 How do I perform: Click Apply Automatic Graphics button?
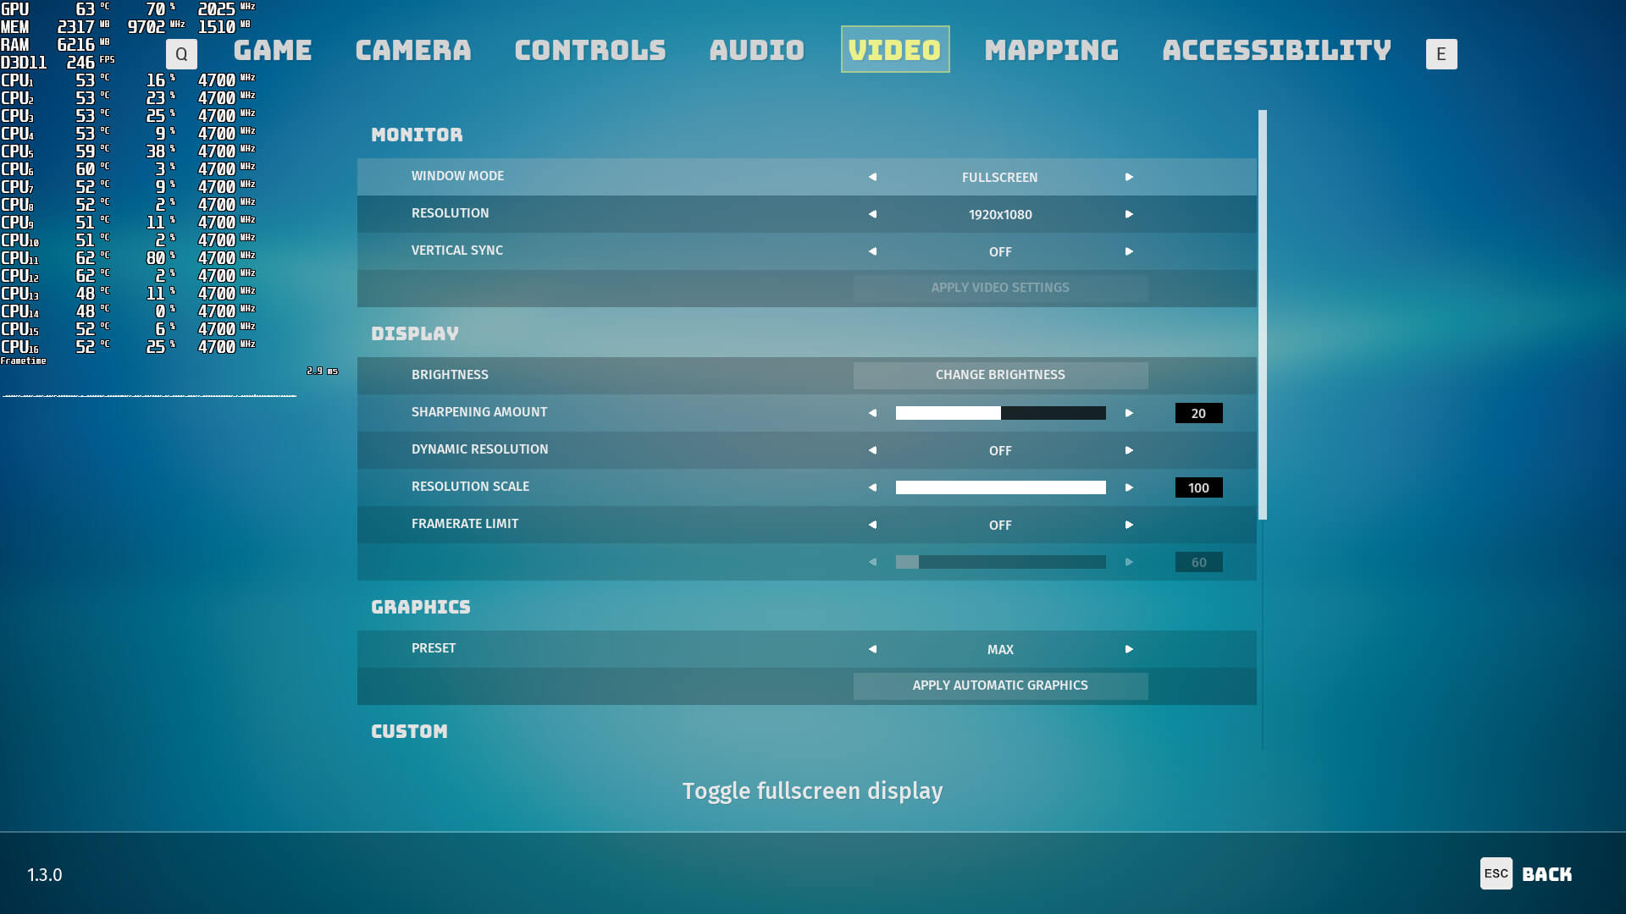tap(1000, 685)
